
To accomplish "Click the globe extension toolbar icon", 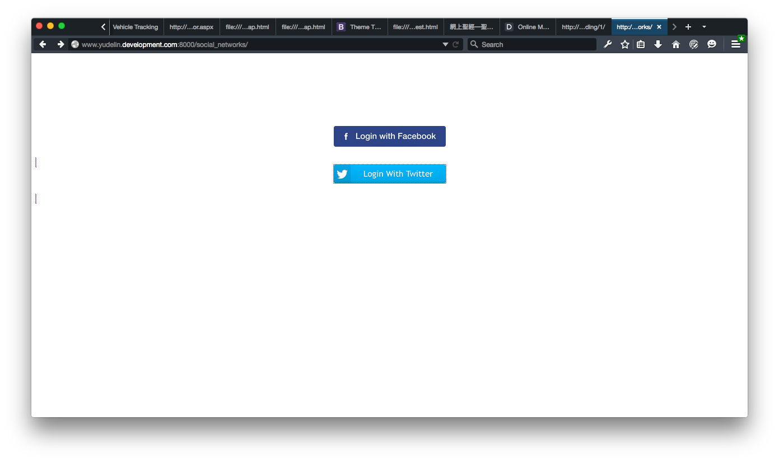I will pos(694,44).
